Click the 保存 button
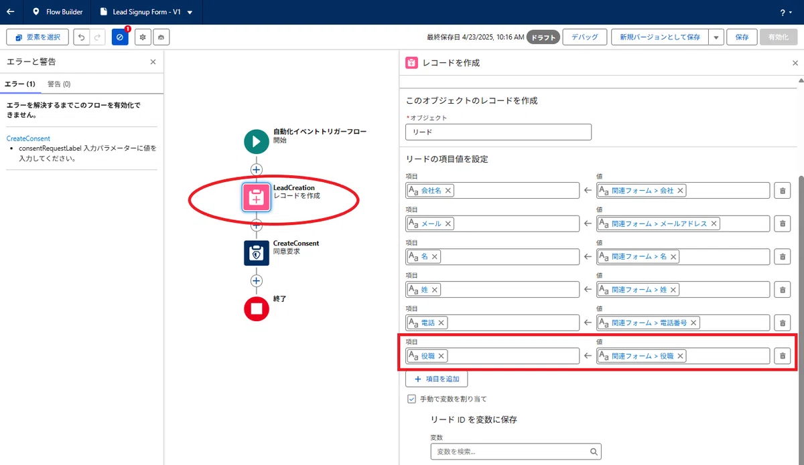This screenshot has height=465, width=804. (x=742, y=37)
